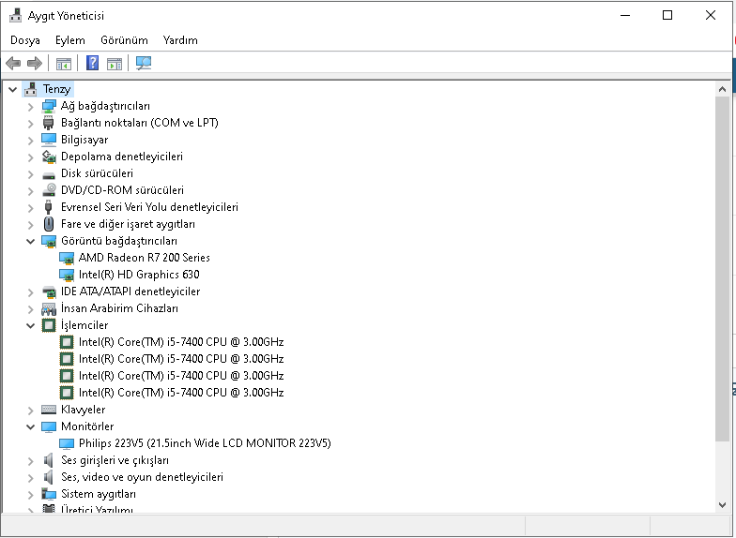Collapse the Monitörler category
The width and height of the screenshot is (736, 538).
click(30, 427)
